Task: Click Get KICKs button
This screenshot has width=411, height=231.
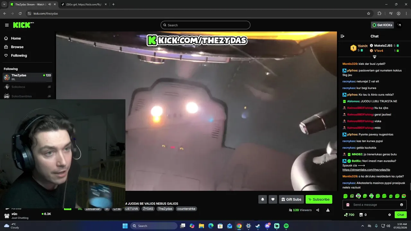Action: 382,25
